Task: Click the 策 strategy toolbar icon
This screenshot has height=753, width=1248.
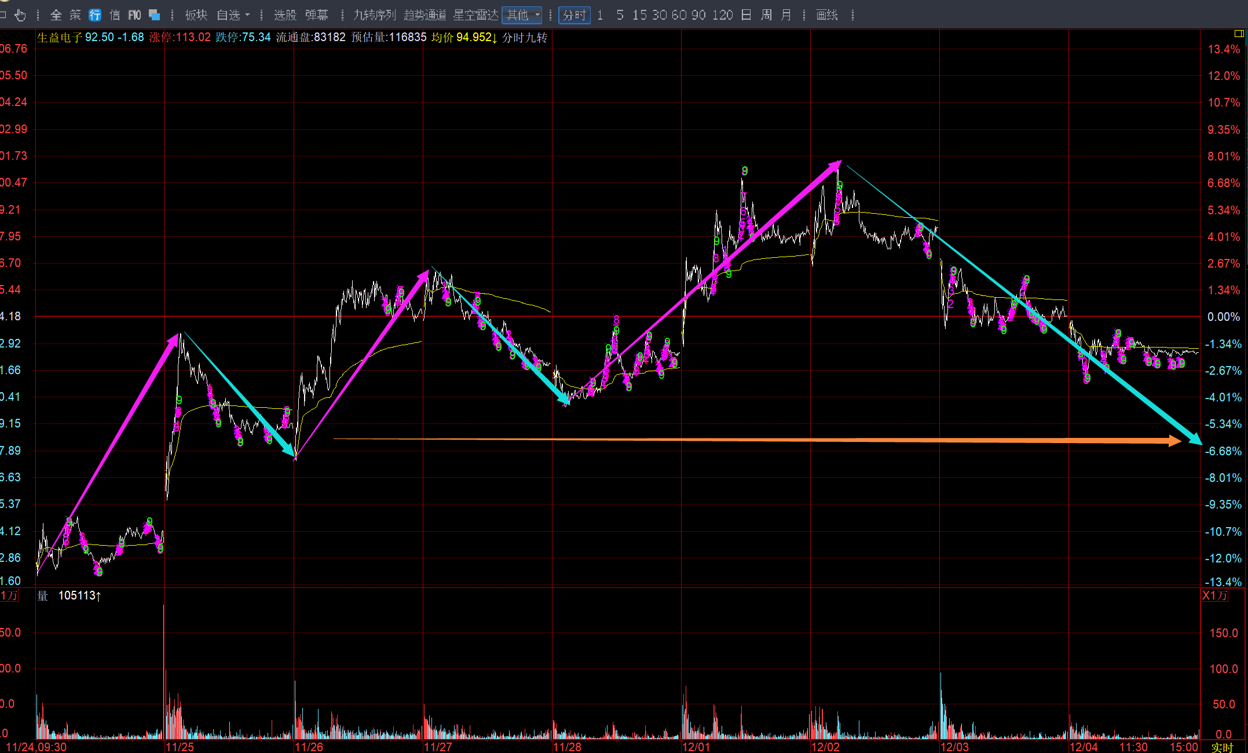Action: click(75, 15)
